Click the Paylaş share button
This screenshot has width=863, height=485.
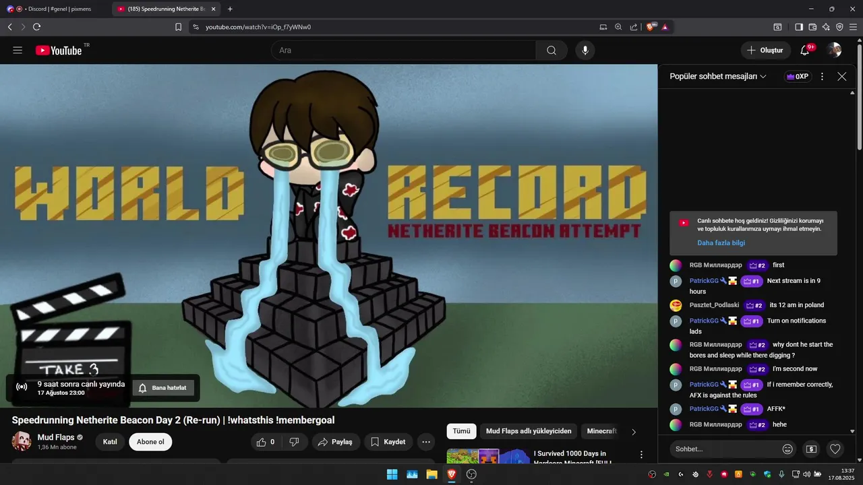click(x=335, y=442)
